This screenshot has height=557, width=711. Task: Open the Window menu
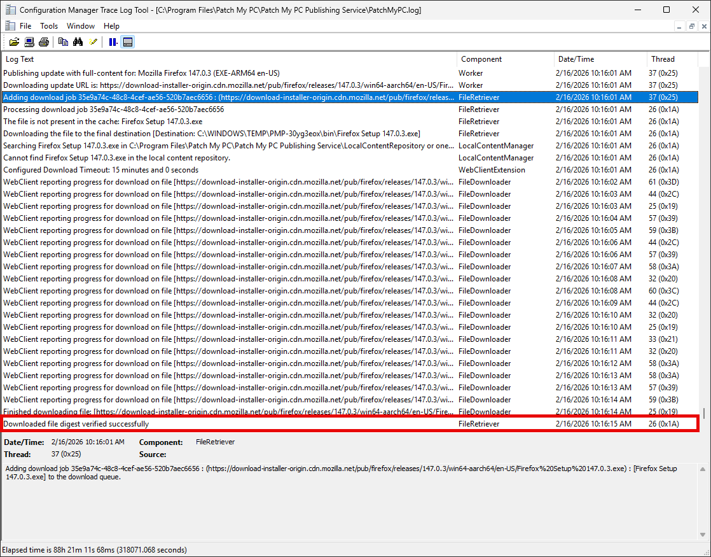[80, 25]
